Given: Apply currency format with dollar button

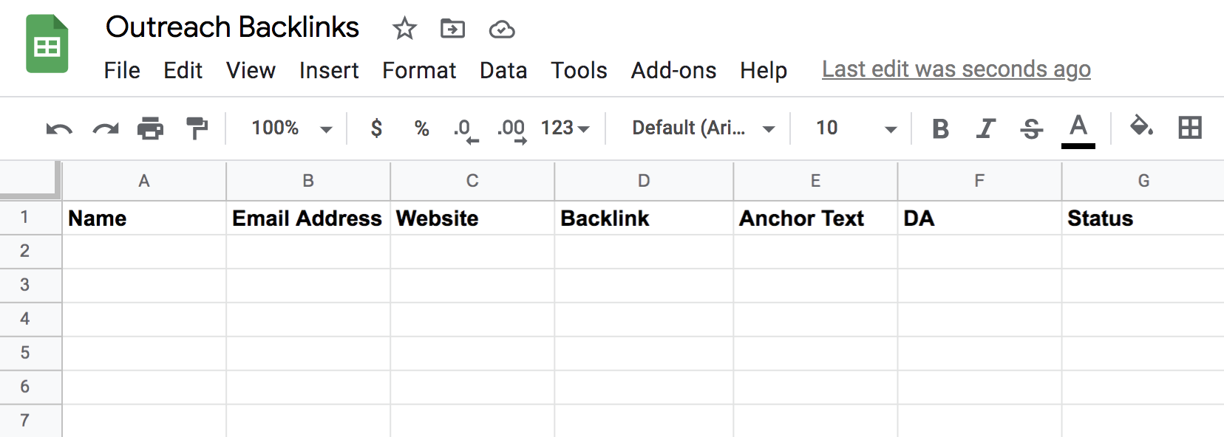Looking at the screenshot, I should 376,128.
